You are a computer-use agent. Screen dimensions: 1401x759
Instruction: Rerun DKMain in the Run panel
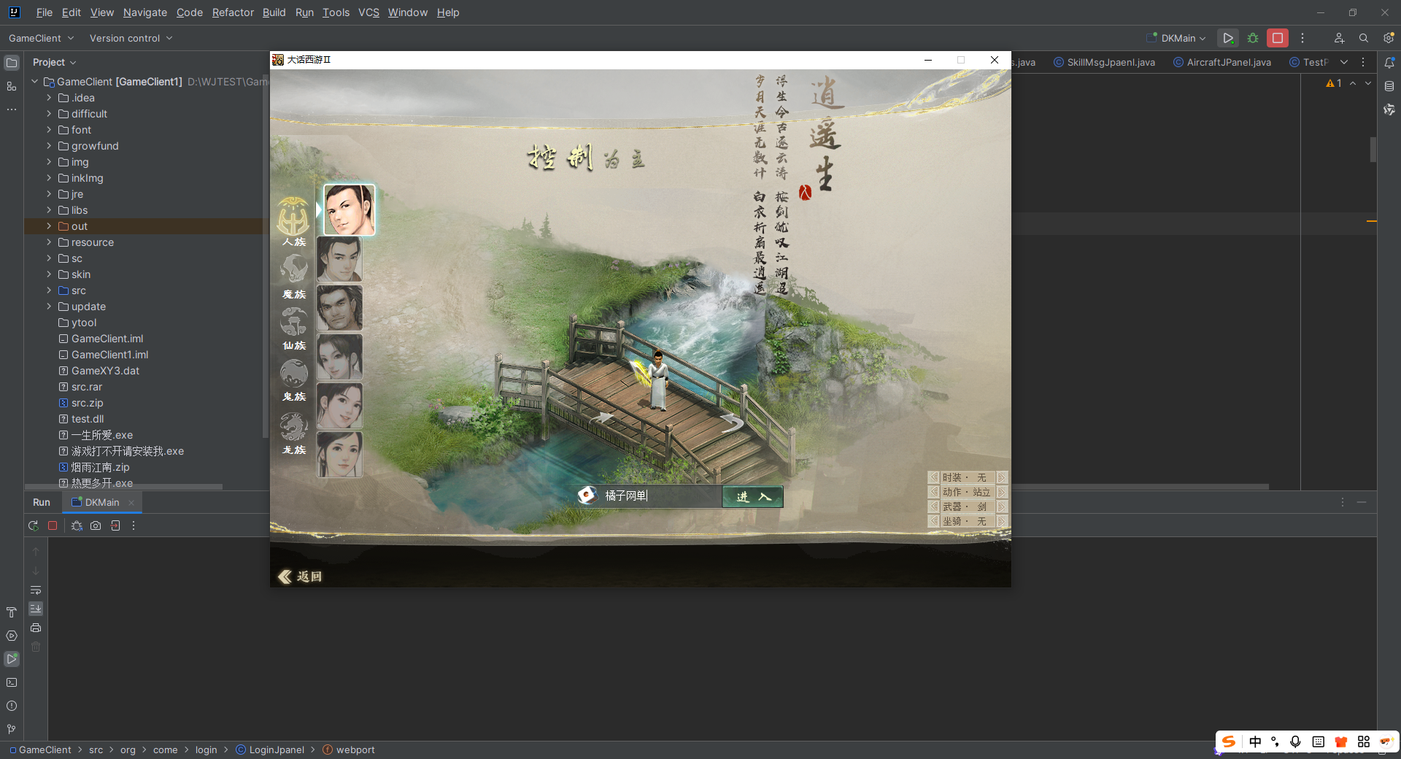(x=34, y=525)
